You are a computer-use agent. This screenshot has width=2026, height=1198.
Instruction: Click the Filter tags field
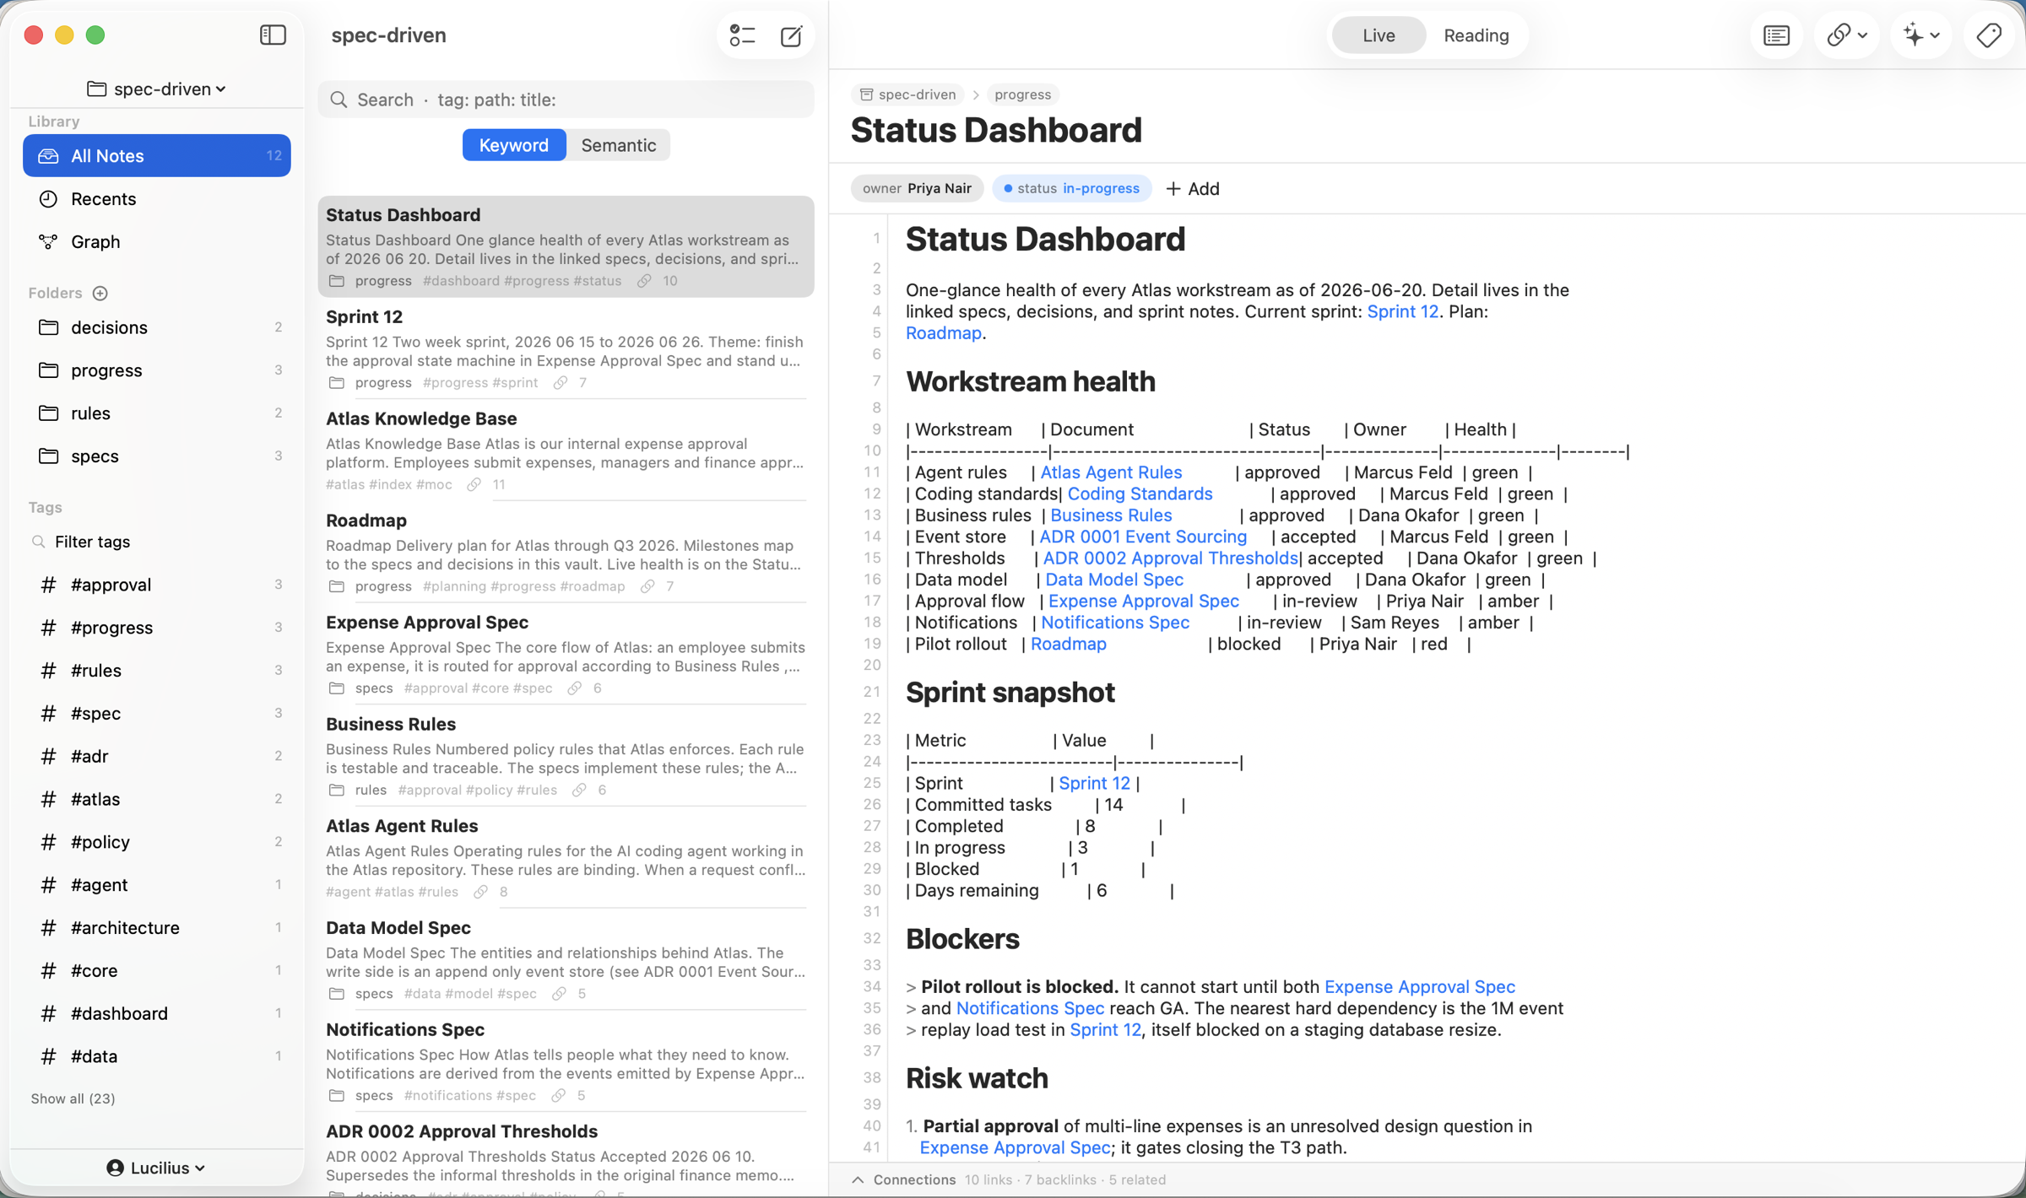[157, 542]
